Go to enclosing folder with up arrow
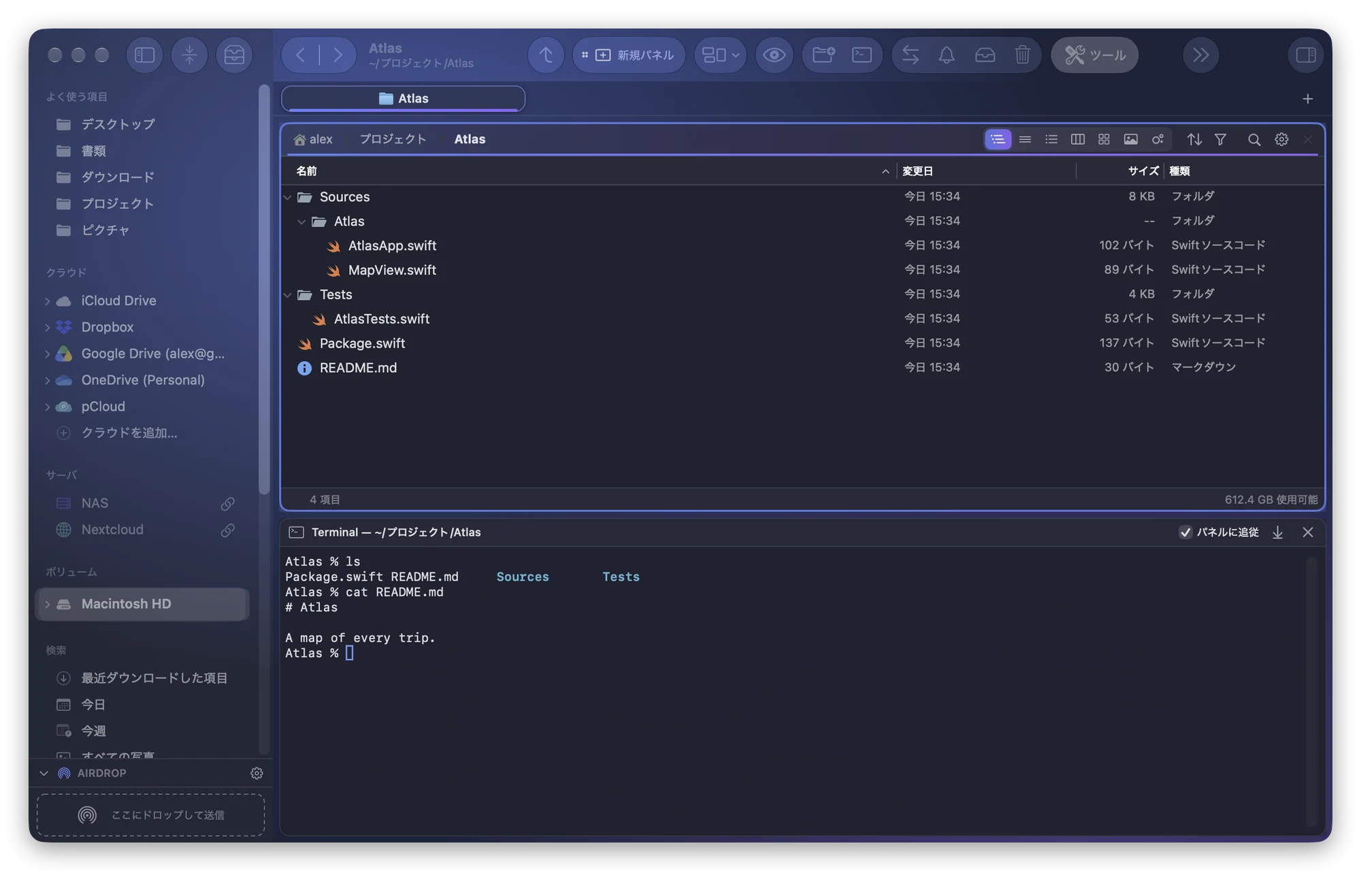This screenshot has height=871, width=1361. coord(546,55)
